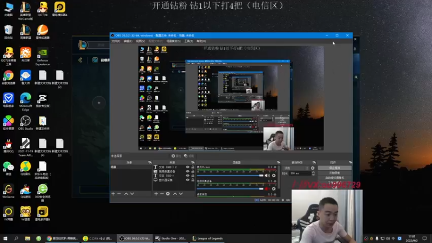Click the first mixer channel volume slider

230,175
